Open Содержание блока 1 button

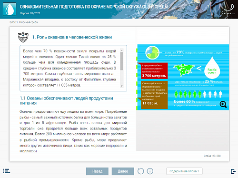(184, 171)
